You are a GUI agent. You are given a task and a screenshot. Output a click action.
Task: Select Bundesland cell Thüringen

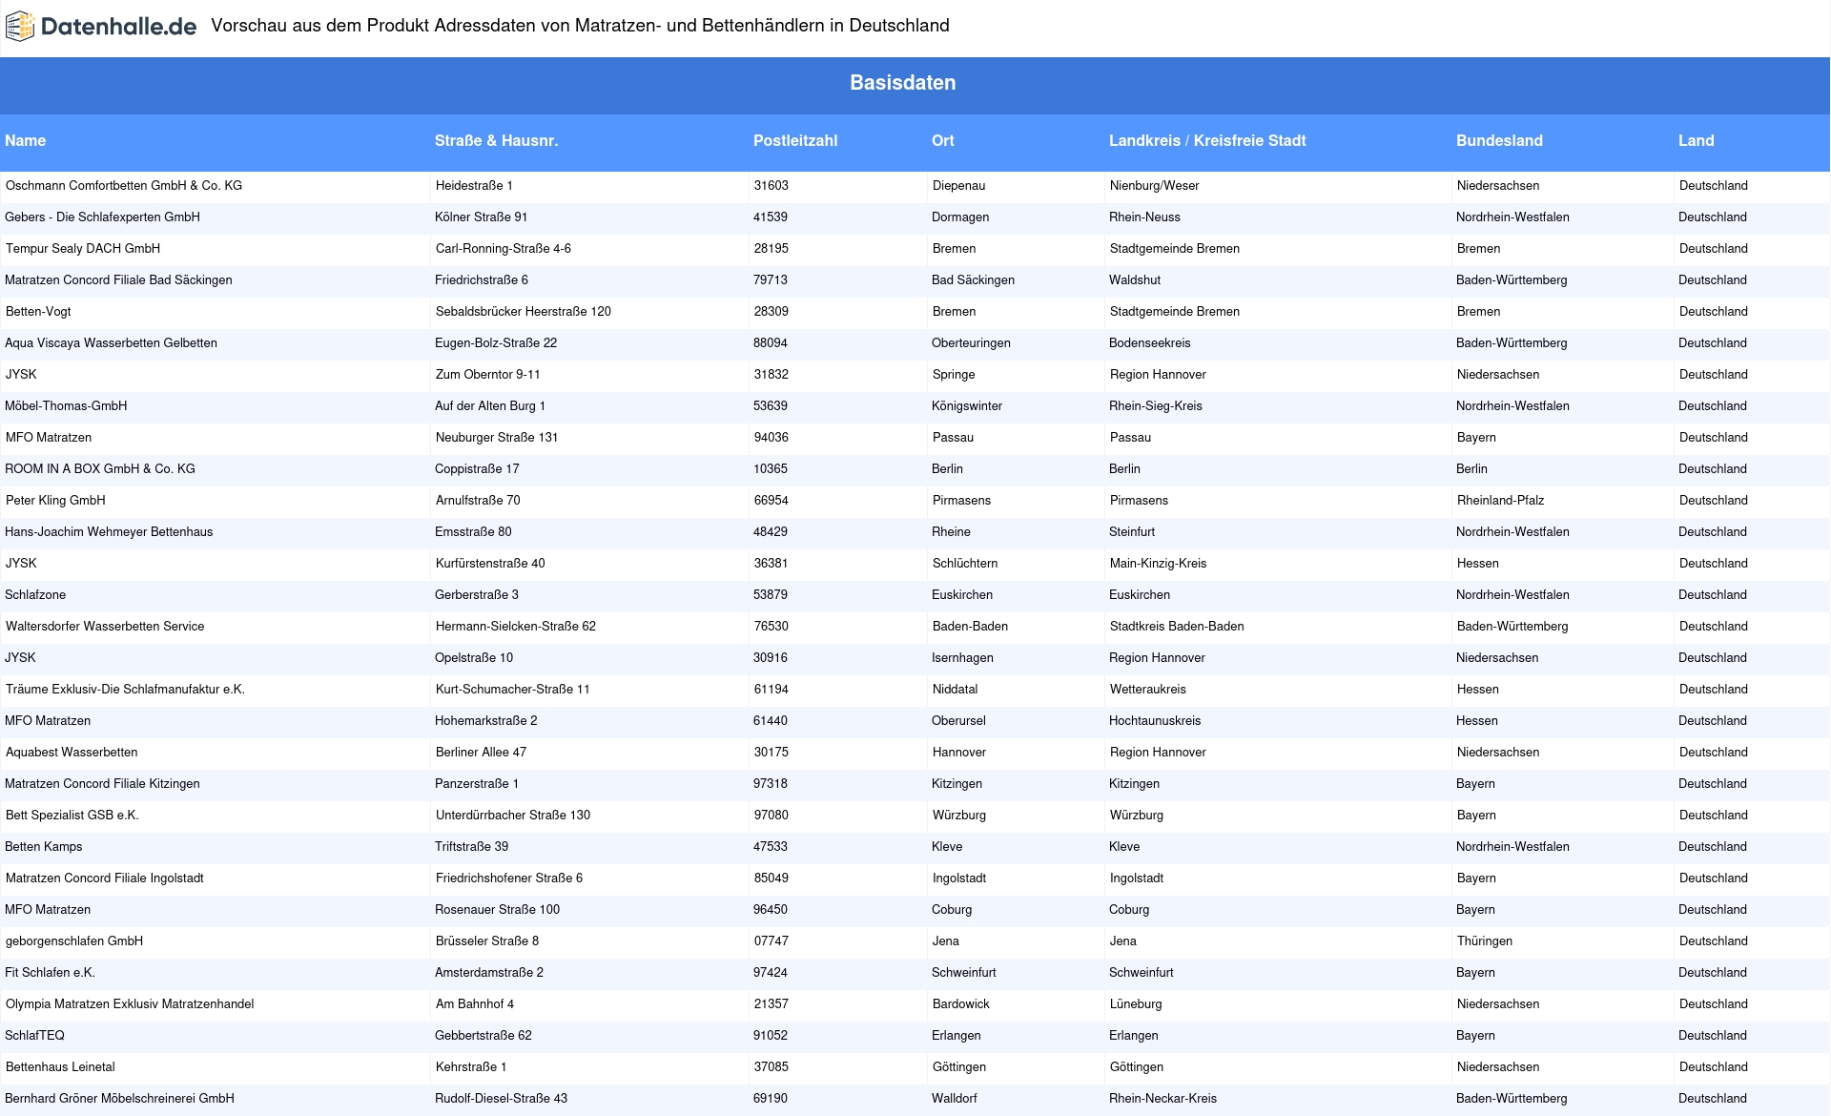pyautogui.click(x=1485, y=941)
